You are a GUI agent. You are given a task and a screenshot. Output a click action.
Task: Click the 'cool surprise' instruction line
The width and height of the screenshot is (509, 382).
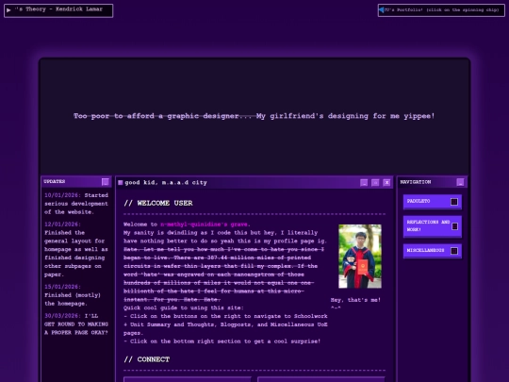pos(222,341)
